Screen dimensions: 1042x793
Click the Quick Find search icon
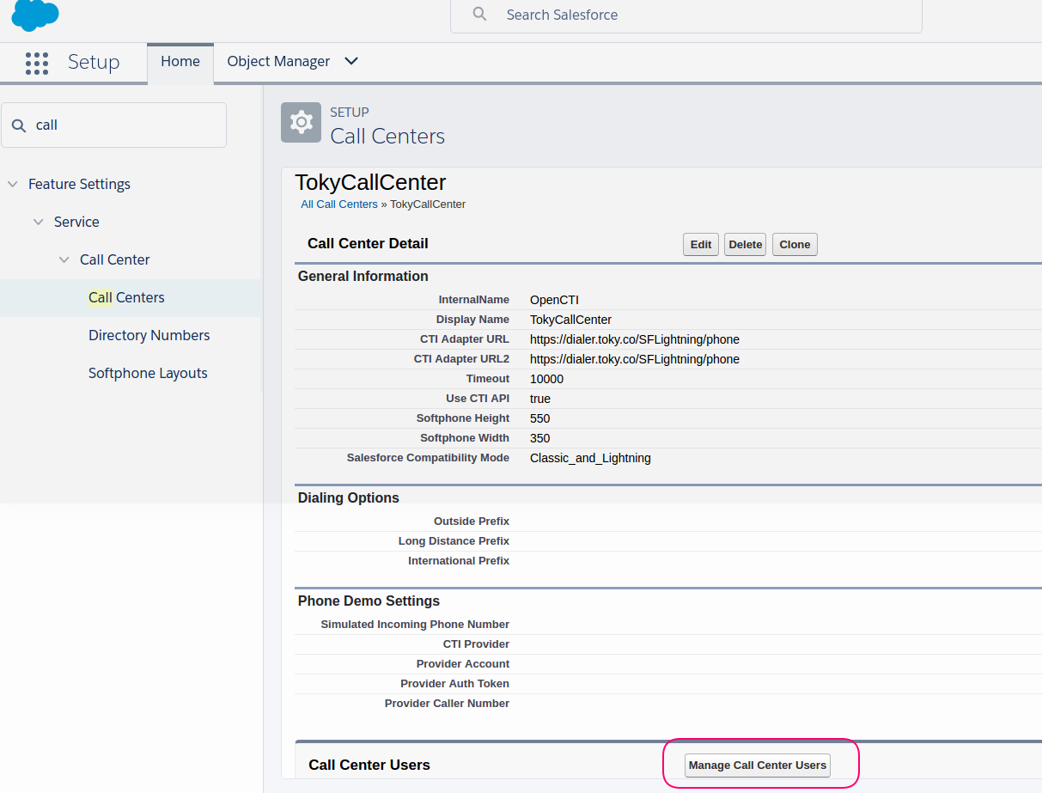click(19, 125)
